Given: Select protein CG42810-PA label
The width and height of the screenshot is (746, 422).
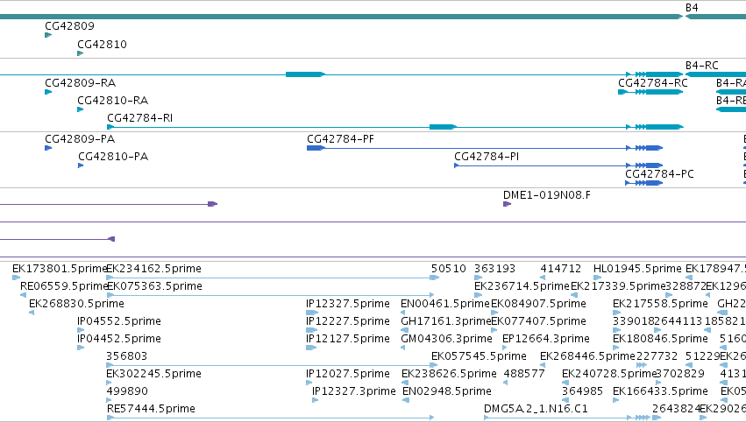Looking at the screenshot, I should click(x=113, y=157).
